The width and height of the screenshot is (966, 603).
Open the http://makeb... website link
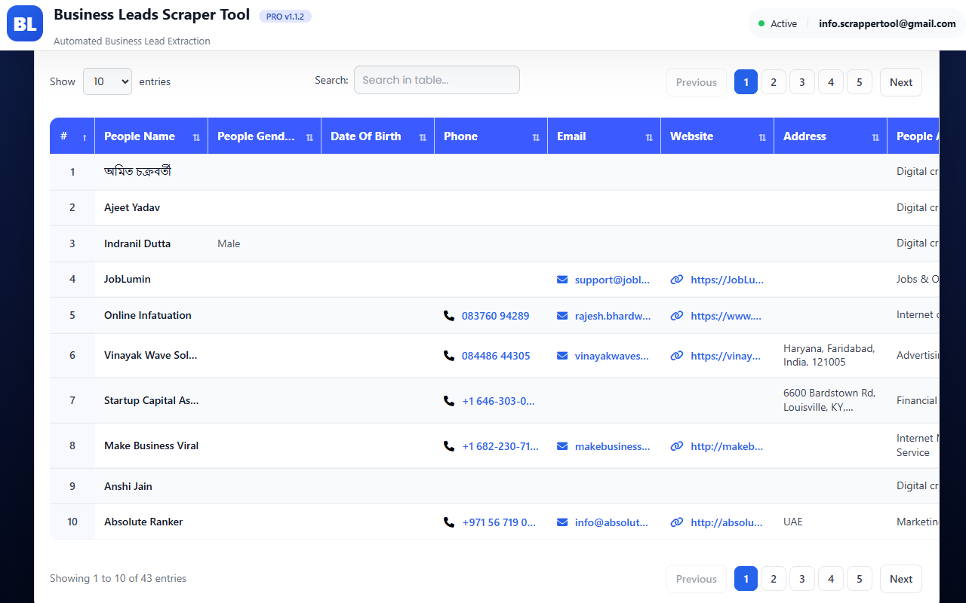click(x=727, y=446)
